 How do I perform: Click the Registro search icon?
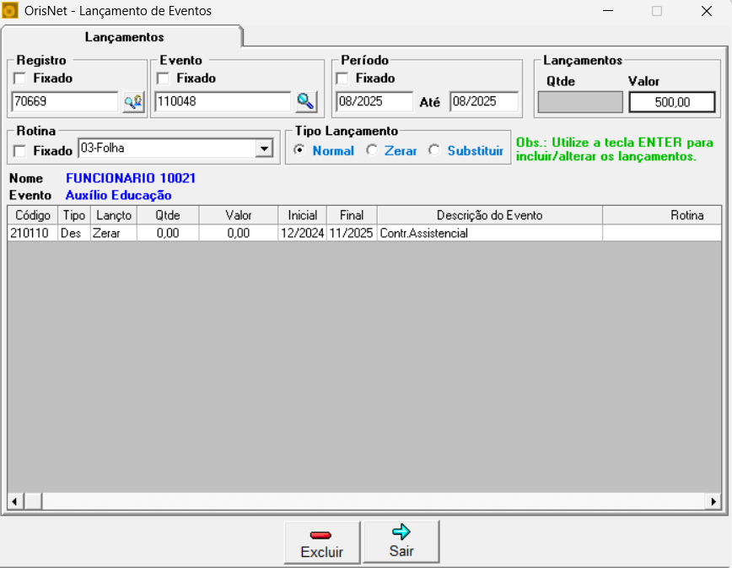click(133, 102)
